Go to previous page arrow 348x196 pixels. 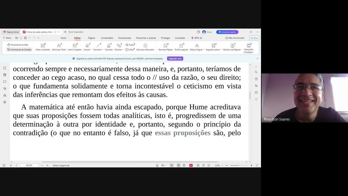(16, 165)
